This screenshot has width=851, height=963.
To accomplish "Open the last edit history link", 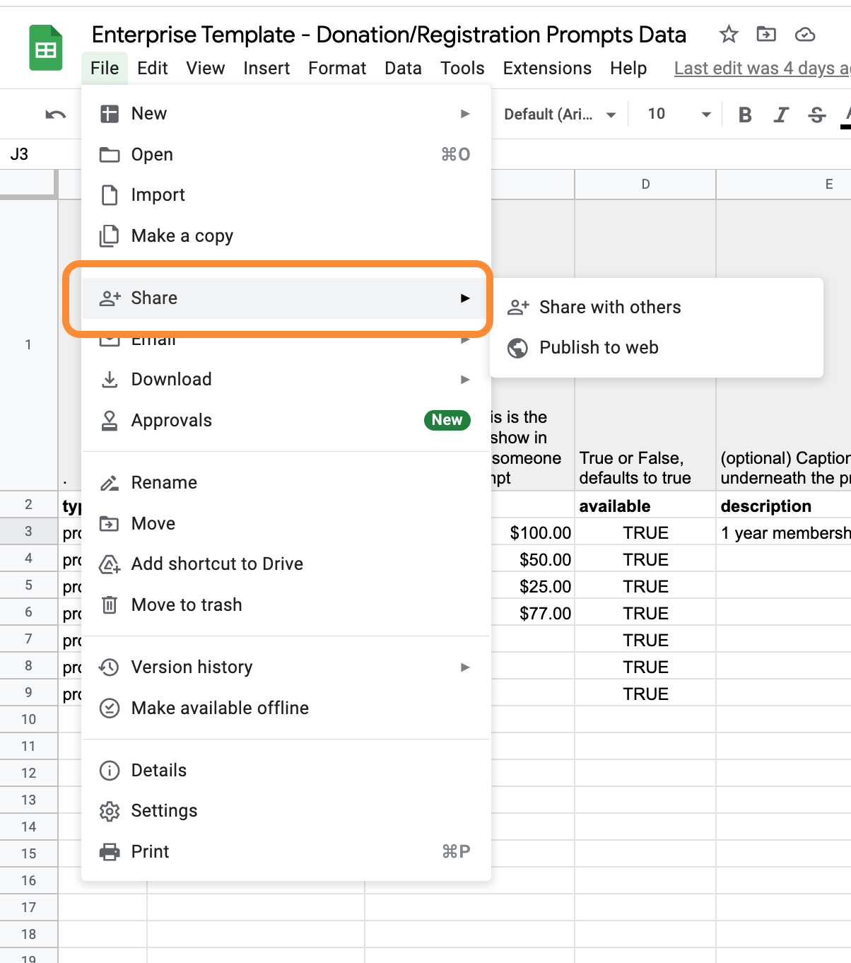I will 762,69.
